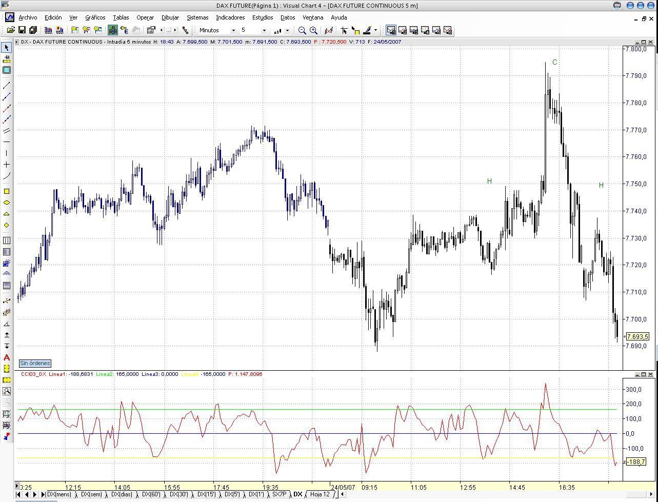Screen dimensions: 658x502
Task: Select the diamond shape drawing tool
Action: coord(7,225)
